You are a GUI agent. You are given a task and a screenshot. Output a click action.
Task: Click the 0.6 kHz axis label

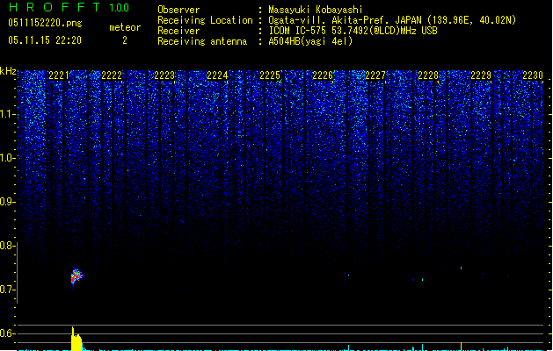pos(7,333)
